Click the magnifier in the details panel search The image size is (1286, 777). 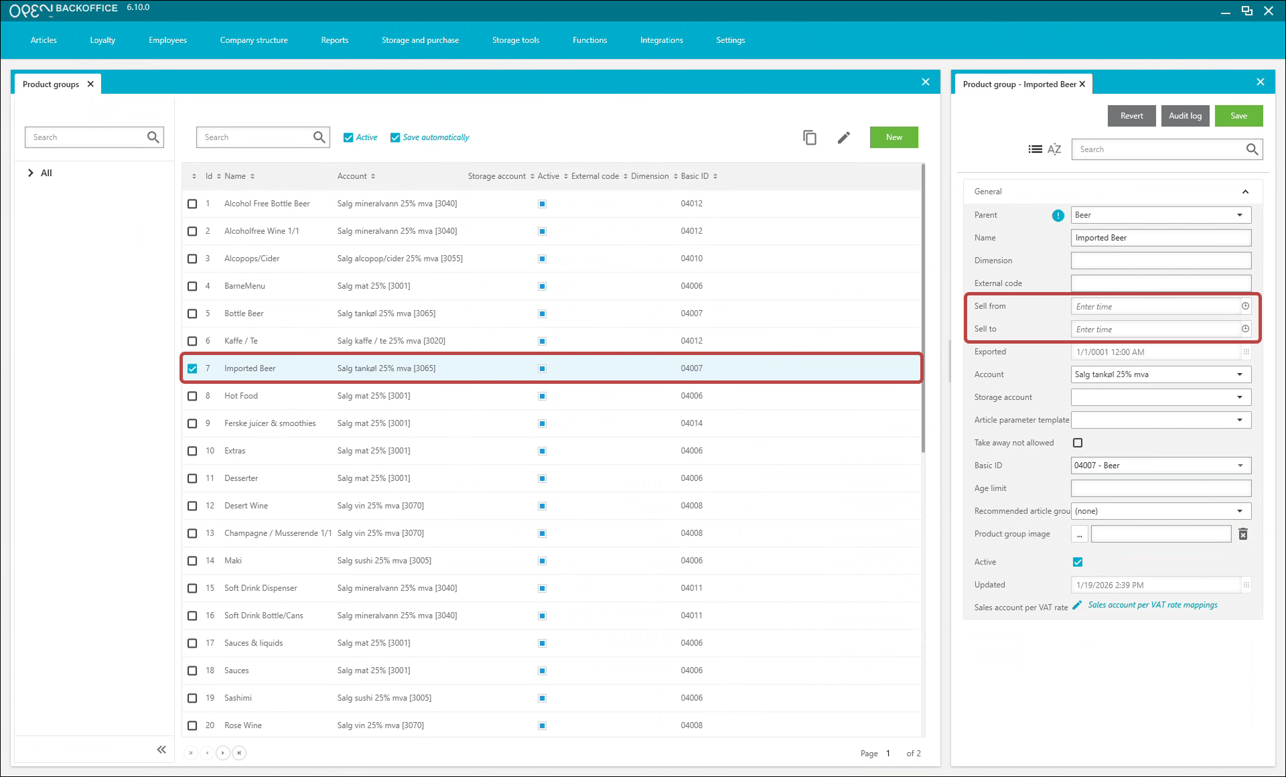[x=1252, y=149]
